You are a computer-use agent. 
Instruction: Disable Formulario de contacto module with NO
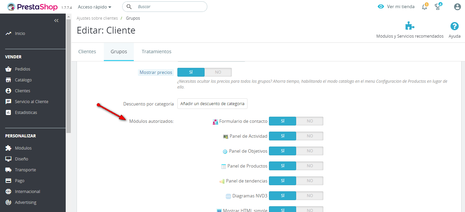310,121
